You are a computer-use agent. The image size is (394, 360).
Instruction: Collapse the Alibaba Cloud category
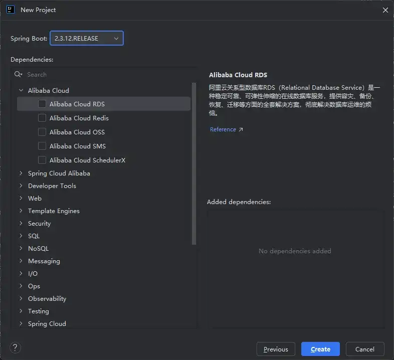21,91
